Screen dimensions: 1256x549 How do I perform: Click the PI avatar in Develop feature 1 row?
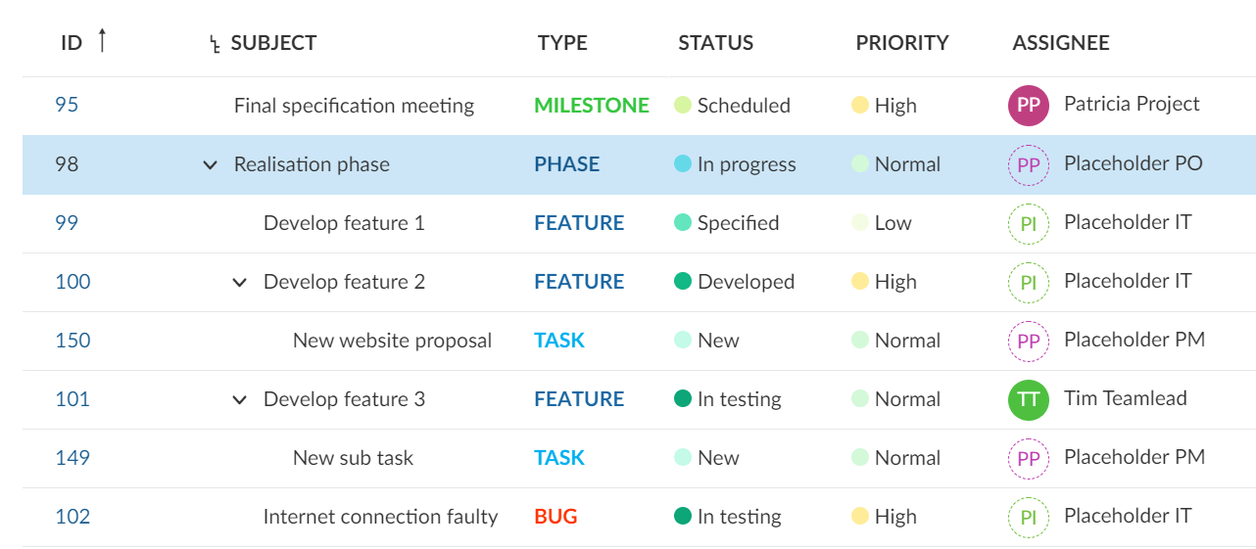1028,223
